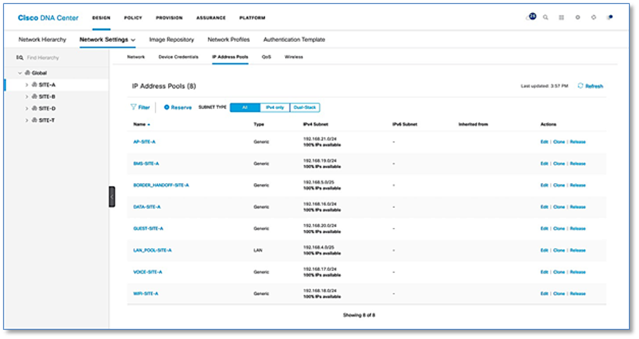Expand the SITE-T chevron
The image size is (639, 339).
click(x=27, y=120)
